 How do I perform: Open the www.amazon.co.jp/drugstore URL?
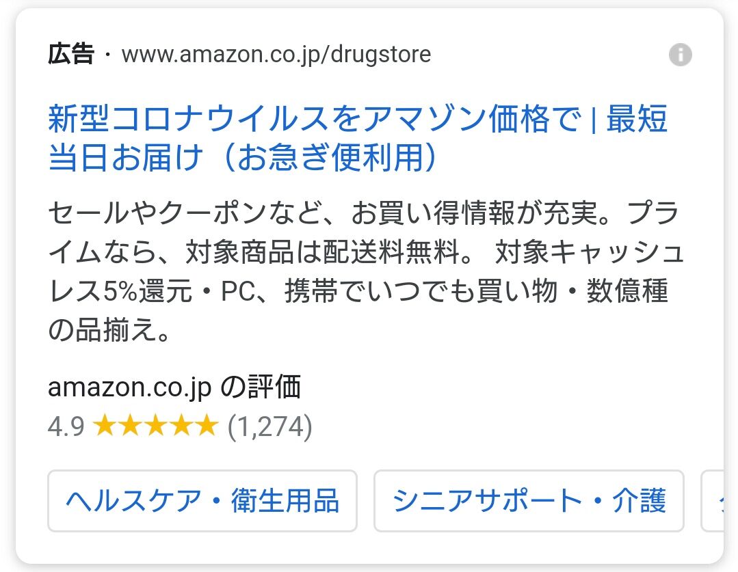(x=276, y=55)
